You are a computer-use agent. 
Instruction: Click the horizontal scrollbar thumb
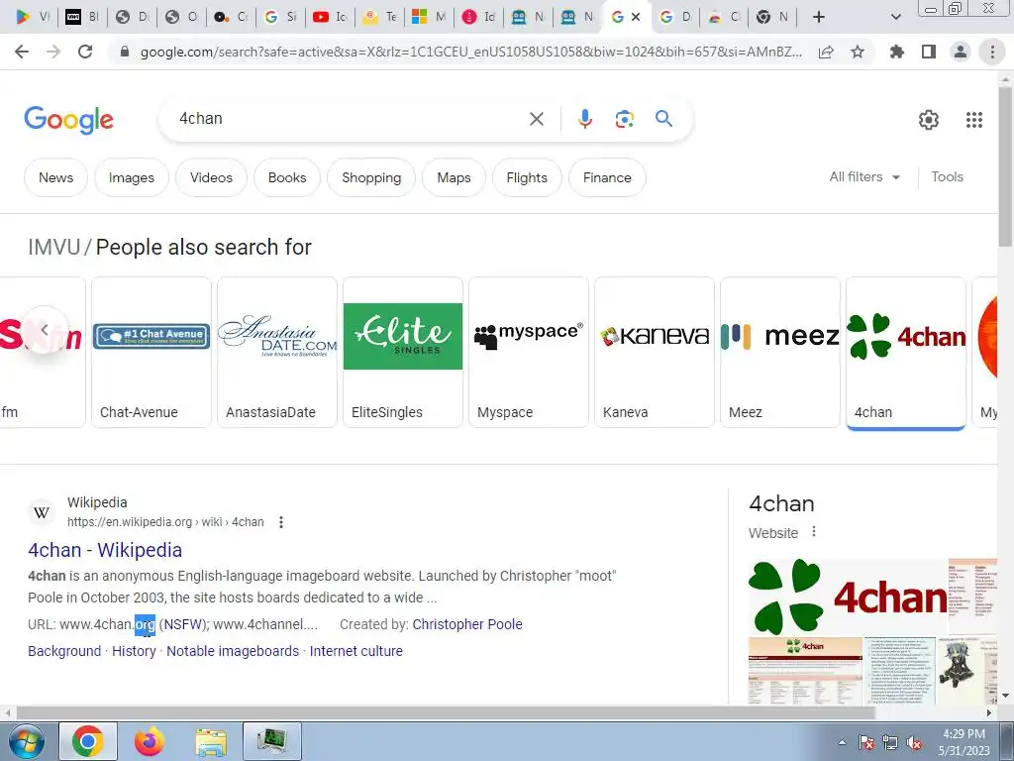tap(446, 712)
